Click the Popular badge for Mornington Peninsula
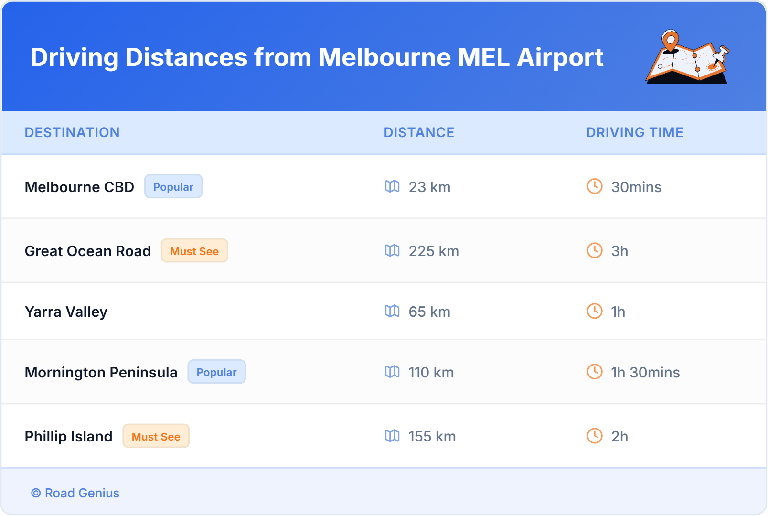Screen dimensions: 768x516 216,372
